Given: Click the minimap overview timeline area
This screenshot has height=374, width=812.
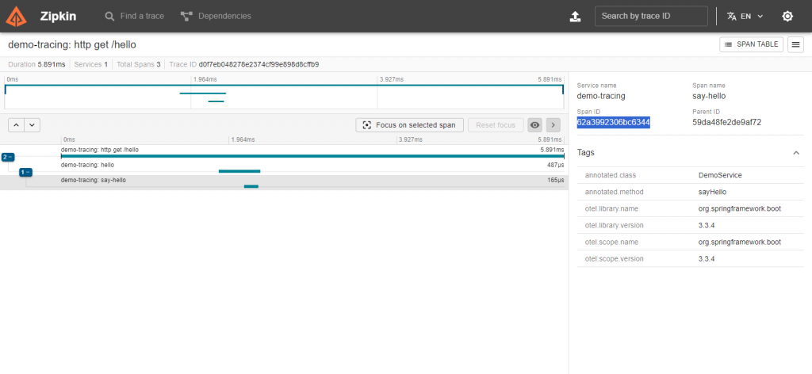Looking at the screenshot, I should coord(284,96).
